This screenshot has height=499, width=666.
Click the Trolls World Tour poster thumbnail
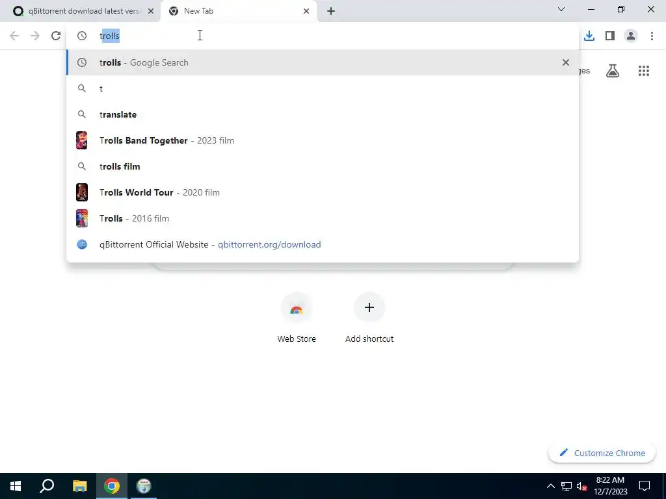tap(81, 192)
